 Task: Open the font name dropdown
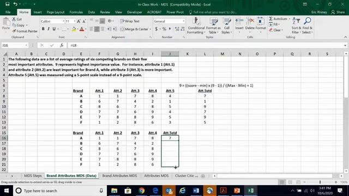63,21
